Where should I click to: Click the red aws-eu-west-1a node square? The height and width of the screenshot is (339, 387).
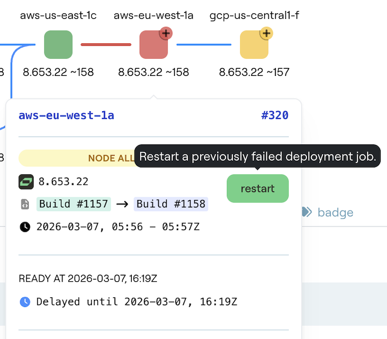click(154, 44)
